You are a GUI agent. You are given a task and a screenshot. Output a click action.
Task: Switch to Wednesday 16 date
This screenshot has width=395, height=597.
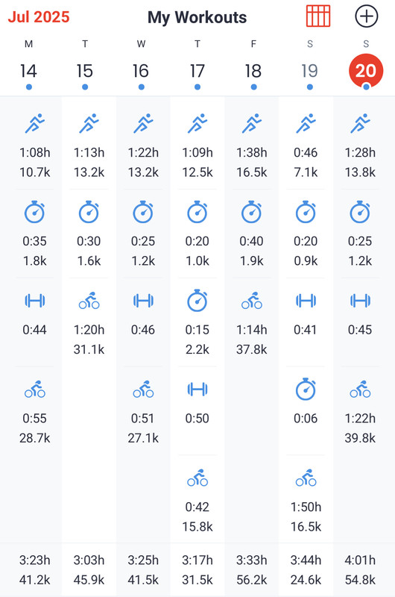[141, 71]
